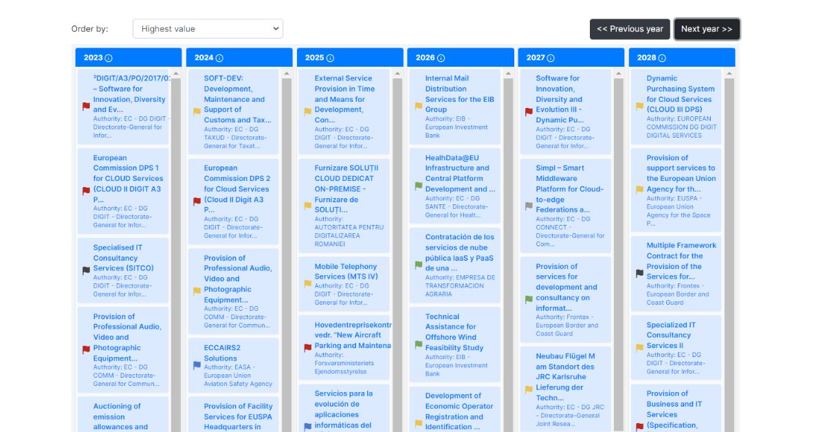Click the 2028 column scrollbar up arrow
Viewport: 825px width, 432px height.
[x=729, y=74]
